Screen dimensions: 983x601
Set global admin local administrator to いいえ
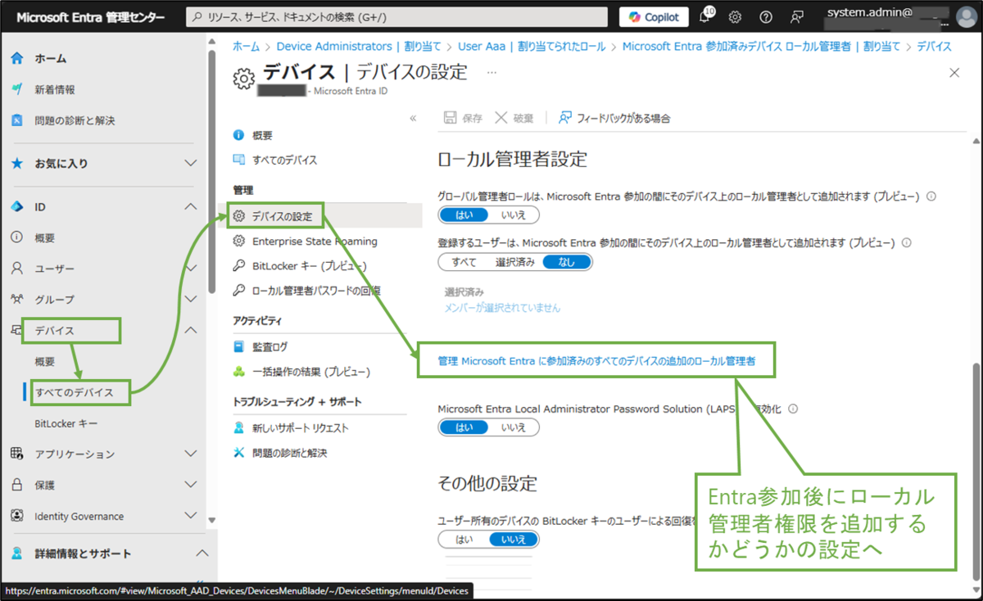[514, 215]
